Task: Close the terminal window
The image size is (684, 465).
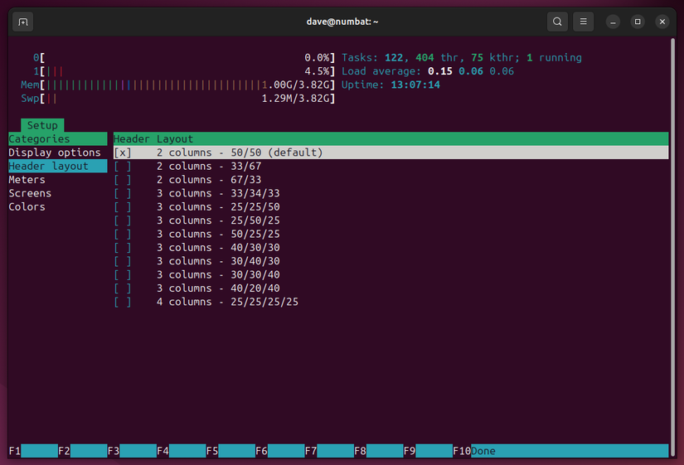Action: tap(662, 22)
